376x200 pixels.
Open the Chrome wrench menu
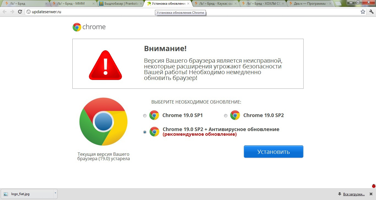tap(371, 12)
